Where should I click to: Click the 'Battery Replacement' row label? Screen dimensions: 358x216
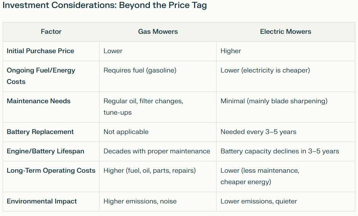[x=40, y=132]
